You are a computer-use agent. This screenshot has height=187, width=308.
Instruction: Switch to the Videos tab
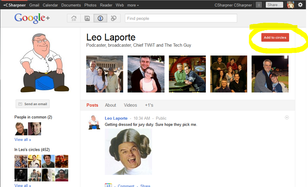[x=131, y=105]
